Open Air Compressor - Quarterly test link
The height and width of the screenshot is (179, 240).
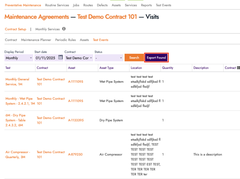19,154
